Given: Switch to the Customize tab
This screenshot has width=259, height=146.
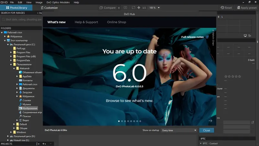Looking at the screenshot, I should [49, 7].
